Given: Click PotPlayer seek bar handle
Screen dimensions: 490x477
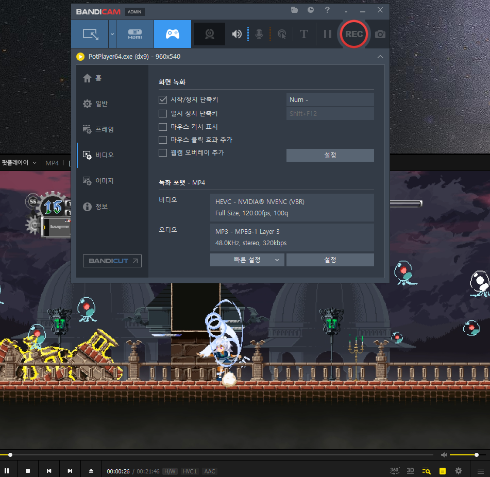Looking at the screenshot, I should 10,455.
